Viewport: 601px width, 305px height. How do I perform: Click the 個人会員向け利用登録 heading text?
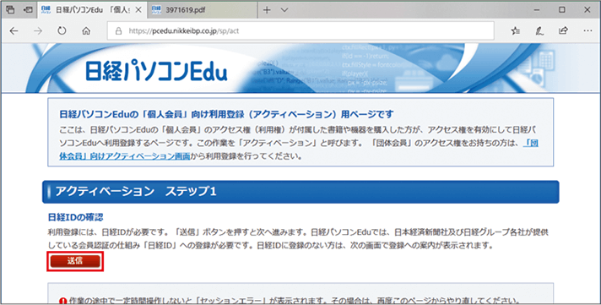tap(226, 114)
